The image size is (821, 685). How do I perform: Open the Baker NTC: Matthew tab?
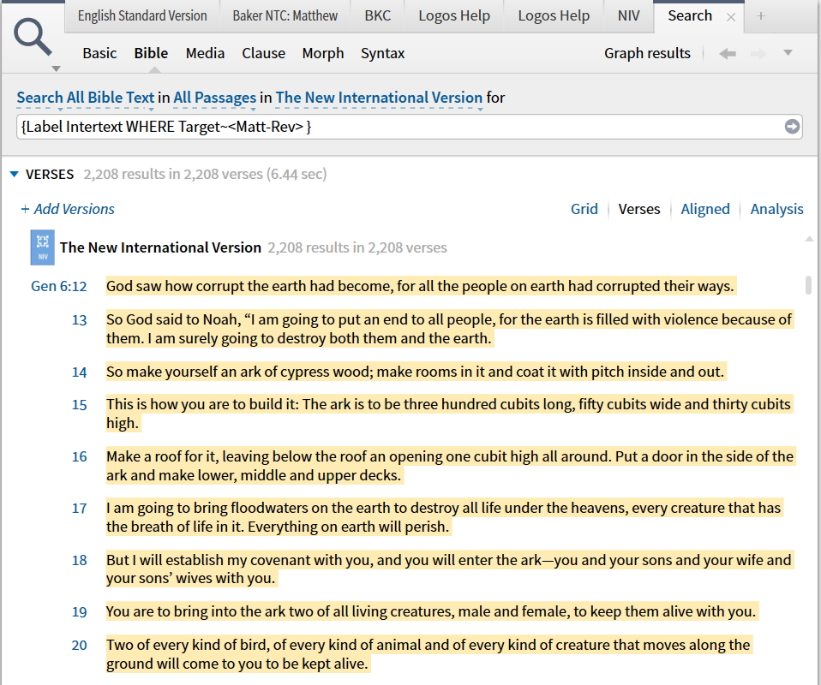(285, 16)
